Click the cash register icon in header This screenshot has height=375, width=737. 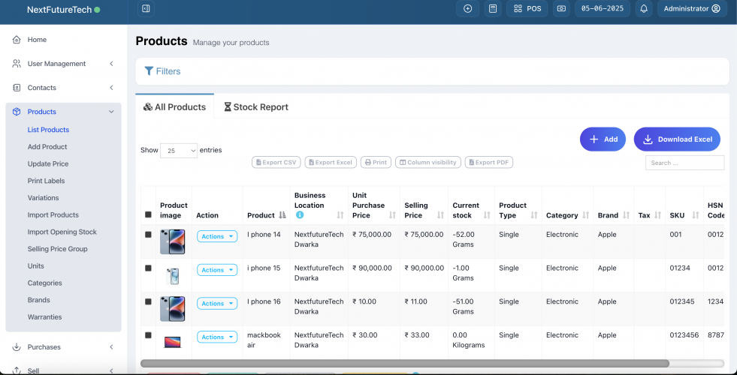561,8
